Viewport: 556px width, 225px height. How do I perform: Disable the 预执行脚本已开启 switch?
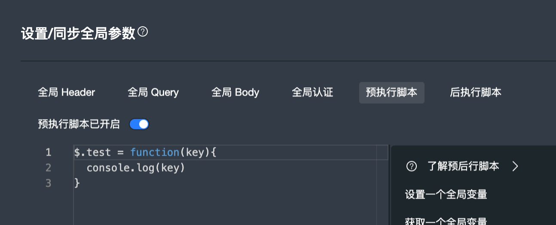point(139,125)
